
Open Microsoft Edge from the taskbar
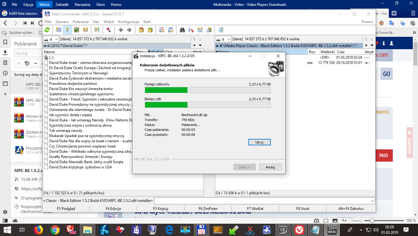click(169, 230)
